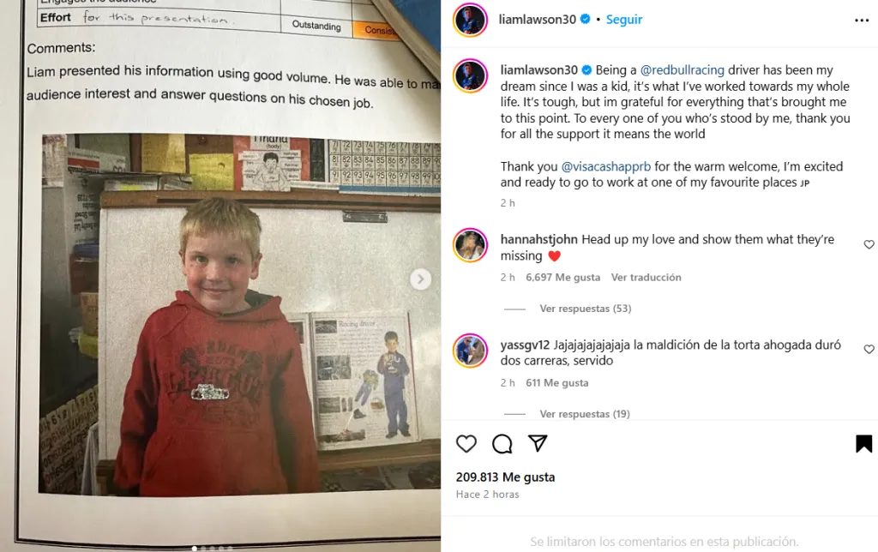878x552 pixels.
Task: Like the post with the heart icon
Action: [x=466, y=443]
